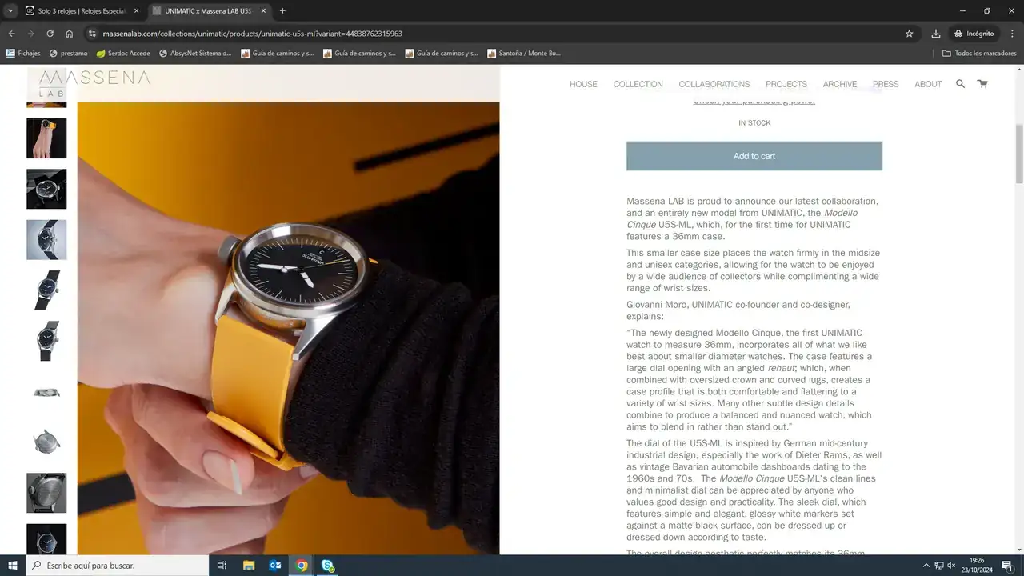Open the ARCHIVE menu item
The height and width of the screenshot is (576, 1024).
pyautogui.click(x=839, y=84)
